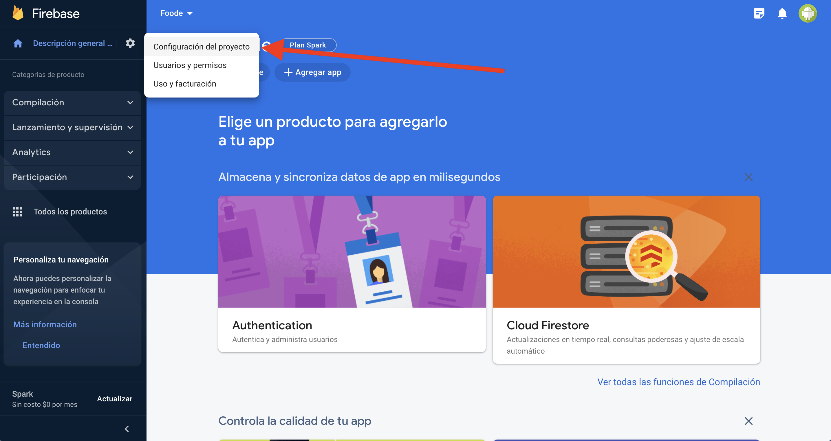
Task: Select Usuarios y permisos menu item
Action: 202,65
